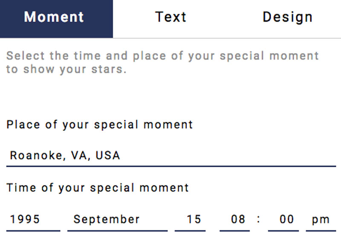
Task: Click the 'Time of your special moment' label
Action: [x=98, y=188]
